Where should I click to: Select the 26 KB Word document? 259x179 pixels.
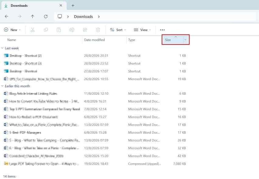pos(95,140)
